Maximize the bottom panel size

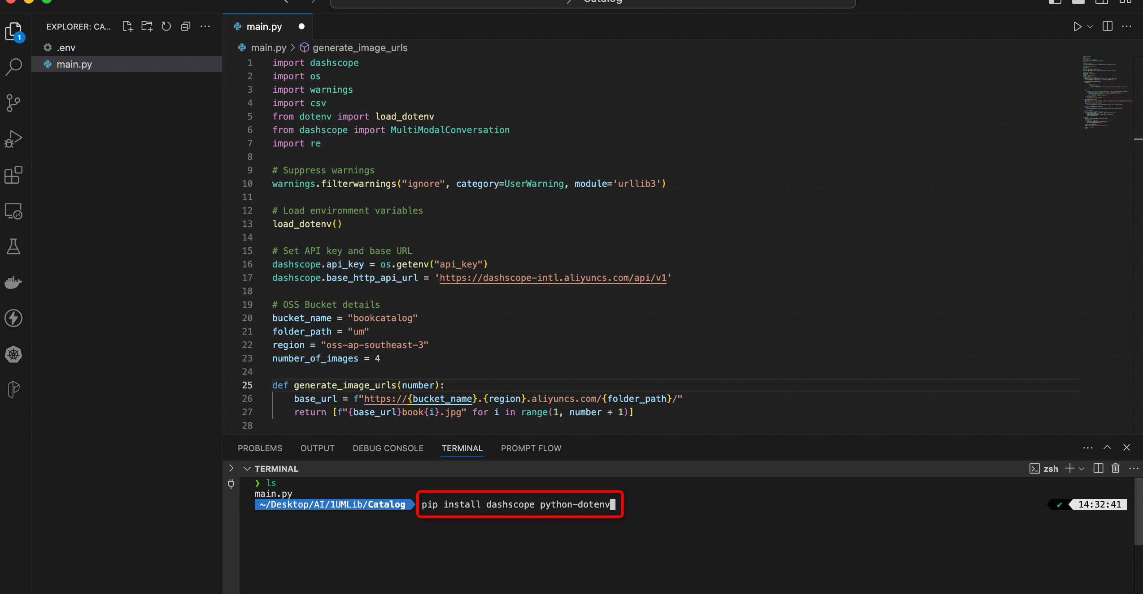(1107, 448)
